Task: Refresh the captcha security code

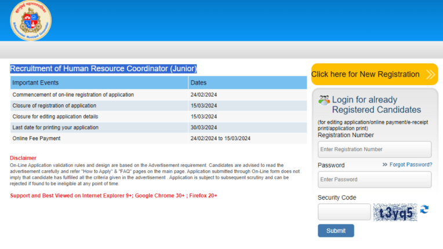Action: pos(424,210)
